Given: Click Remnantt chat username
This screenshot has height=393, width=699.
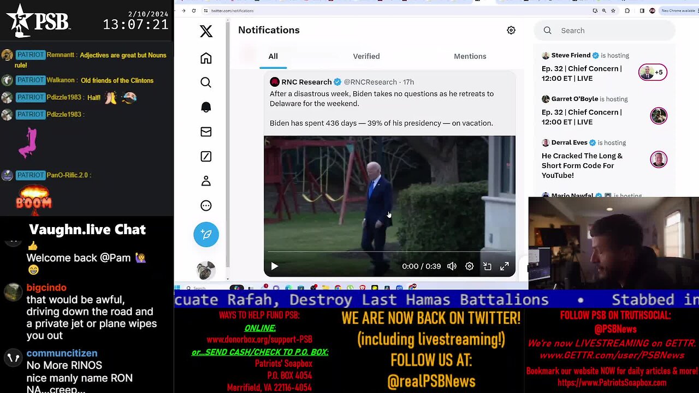Looking at the screenshot, I should tap(61, 55).
